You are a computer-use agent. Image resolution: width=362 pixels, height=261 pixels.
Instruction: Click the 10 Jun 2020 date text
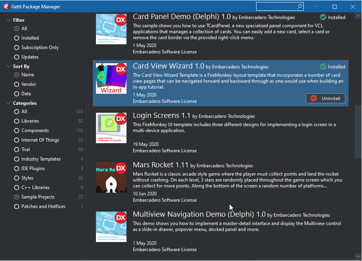click(145, 194)
